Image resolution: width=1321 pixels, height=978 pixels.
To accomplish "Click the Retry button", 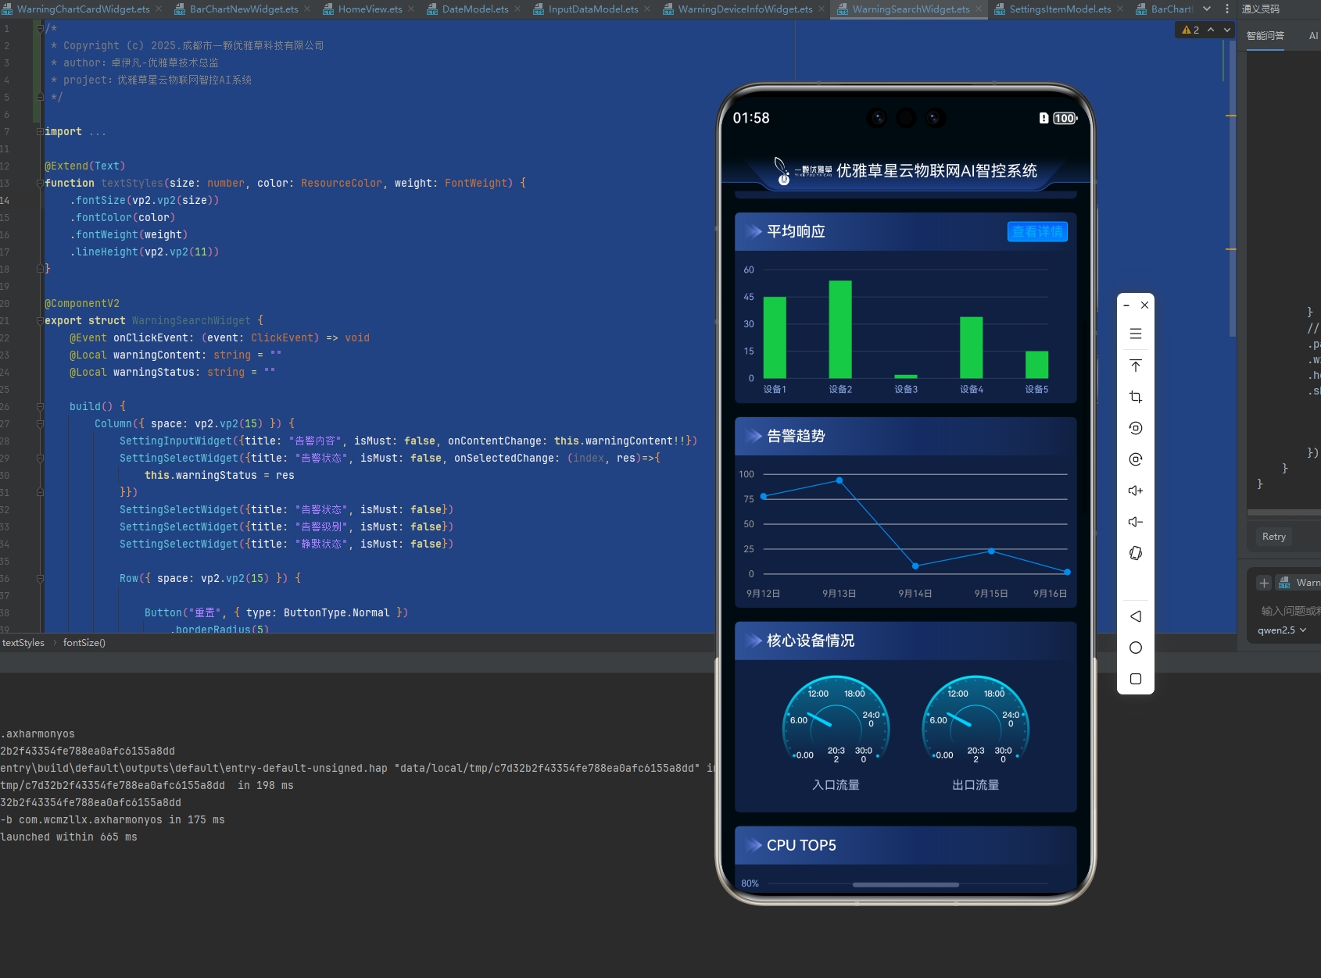I will coord(1273,537).
